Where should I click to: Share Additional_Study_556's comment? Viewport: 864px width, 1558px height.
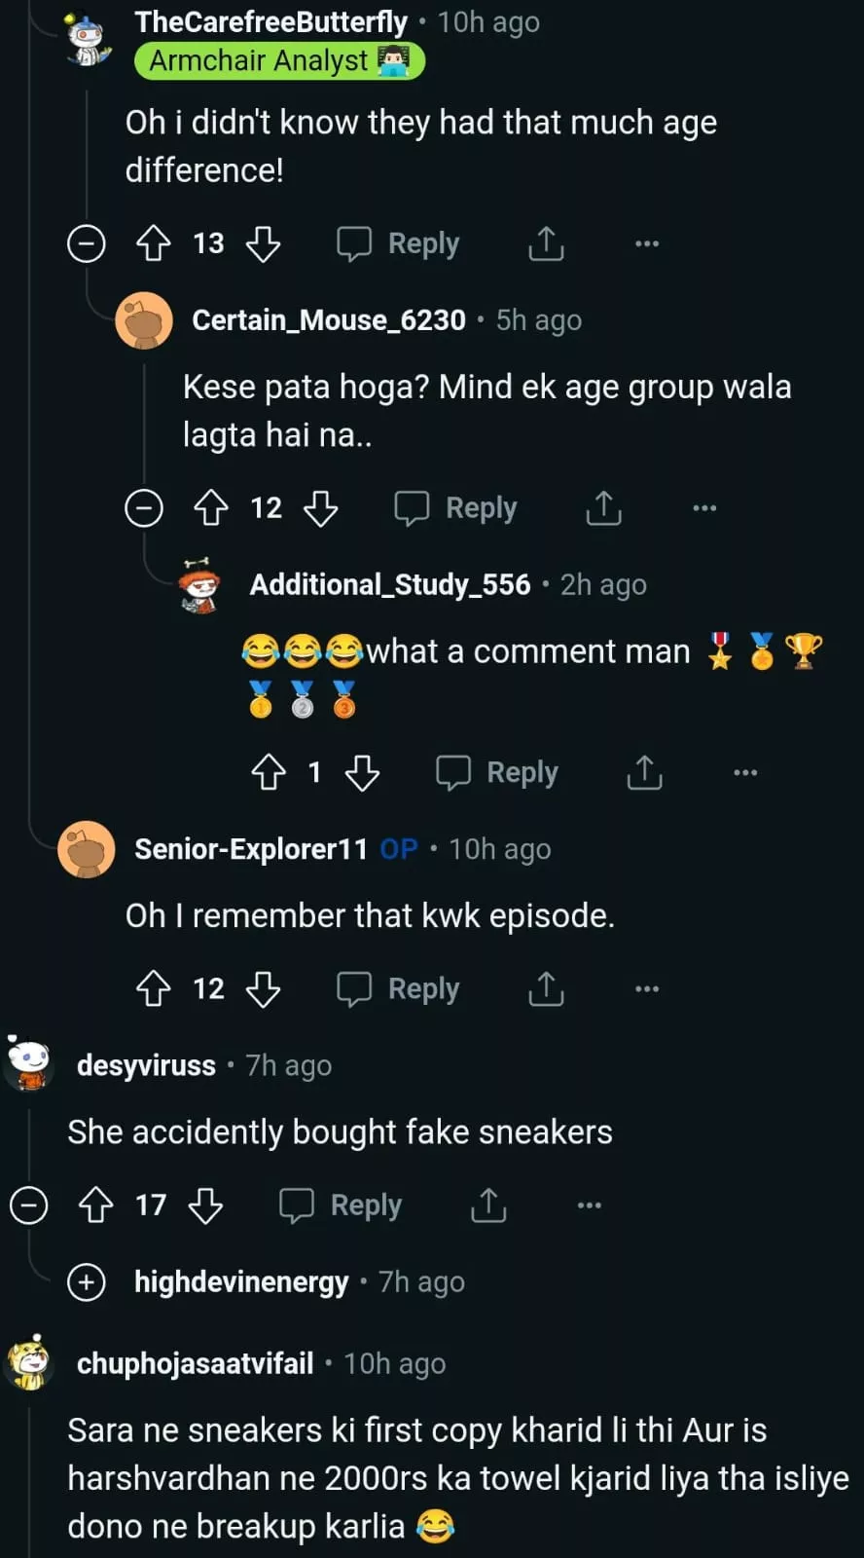(644, 773)
